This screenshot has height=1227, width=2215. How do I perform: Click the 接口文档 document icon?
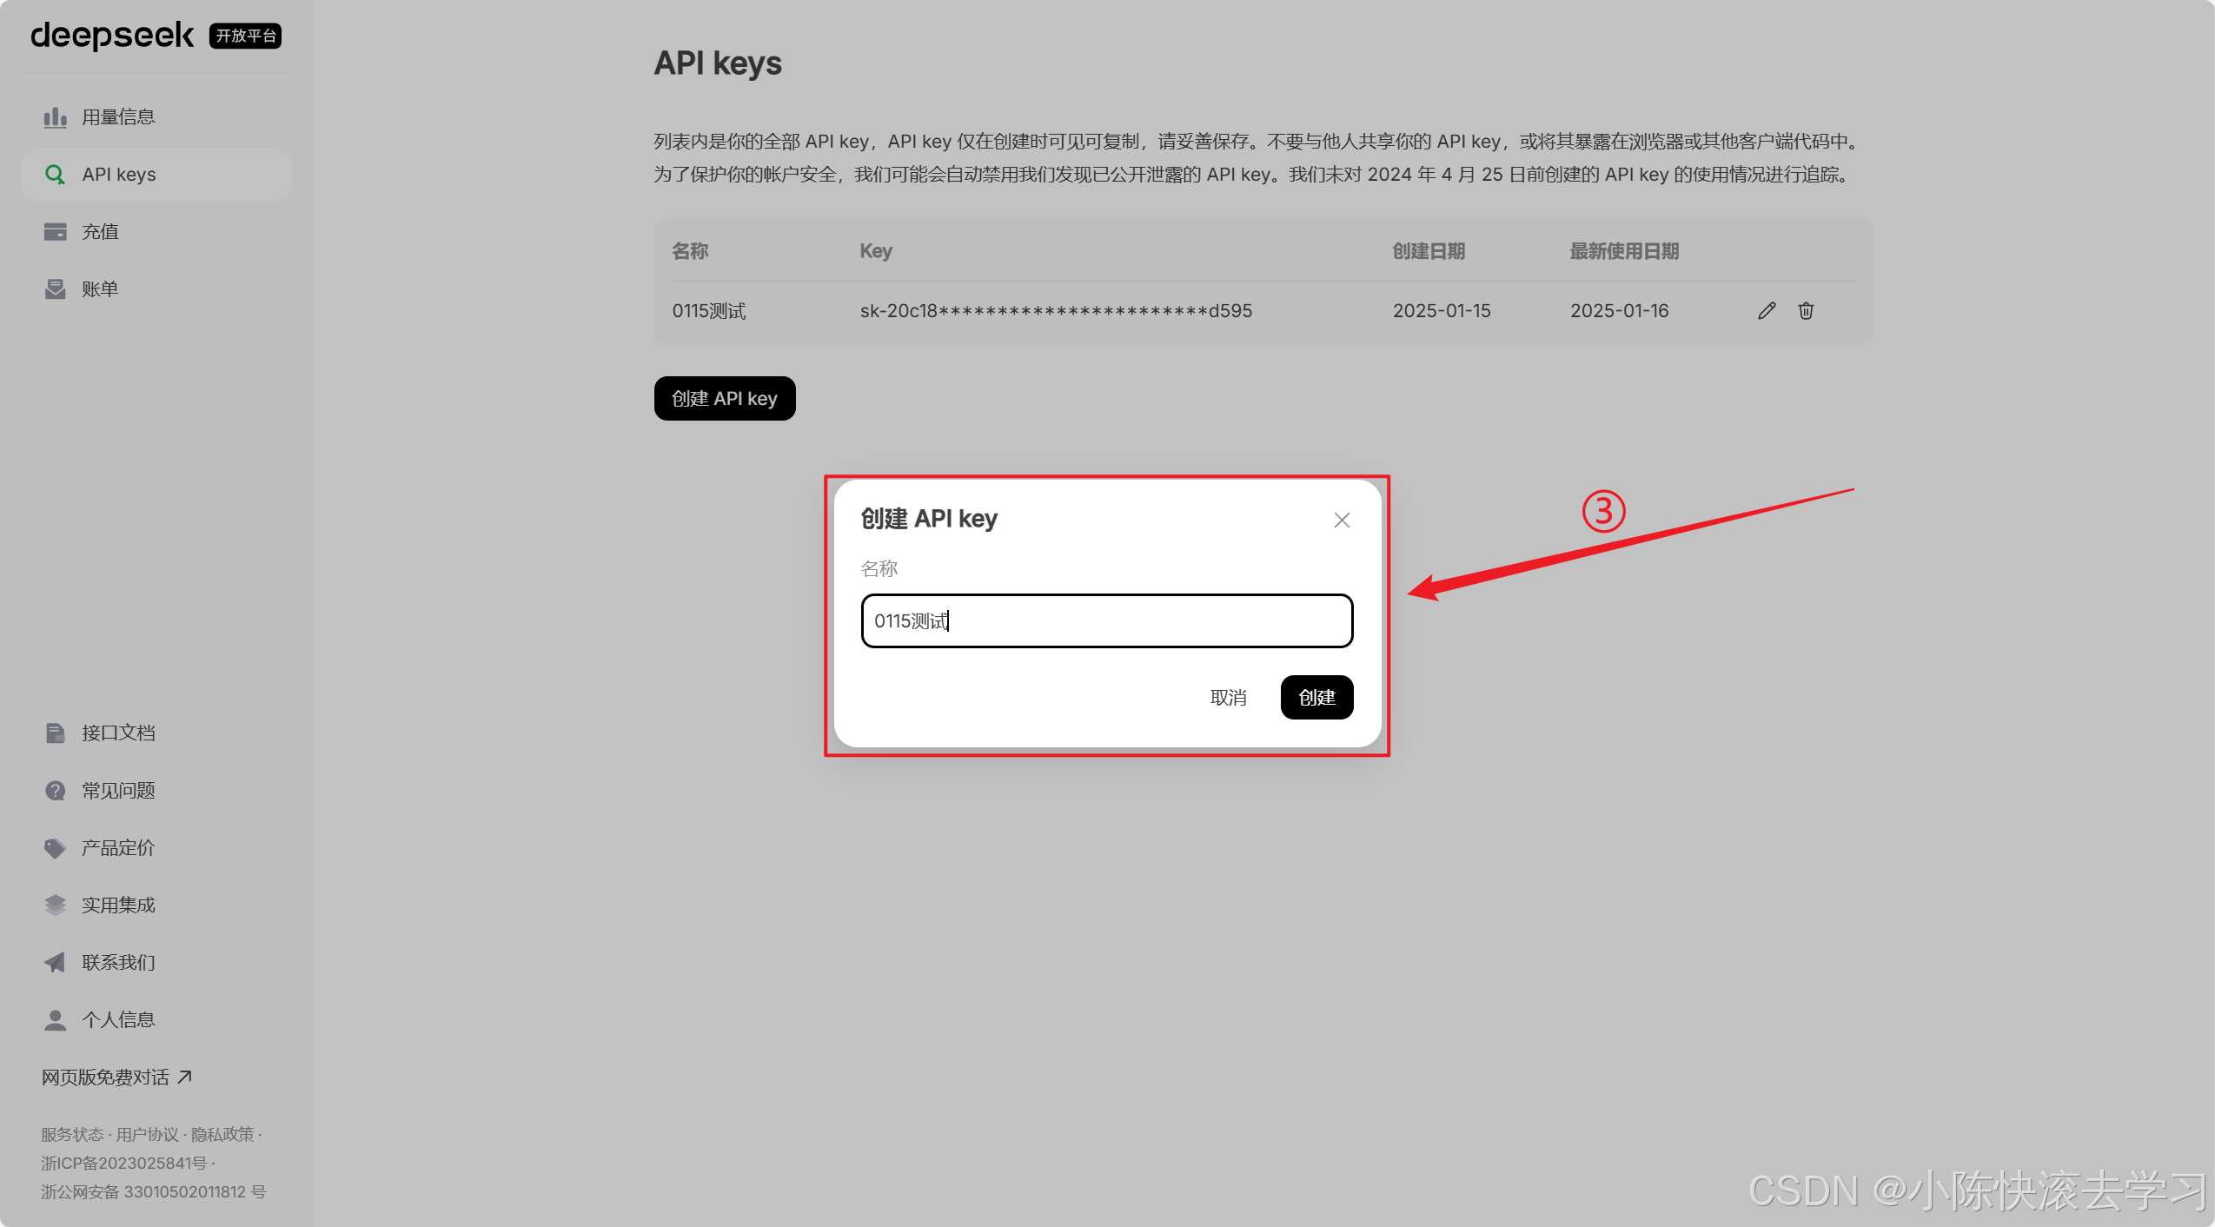(x=55, y=733)
